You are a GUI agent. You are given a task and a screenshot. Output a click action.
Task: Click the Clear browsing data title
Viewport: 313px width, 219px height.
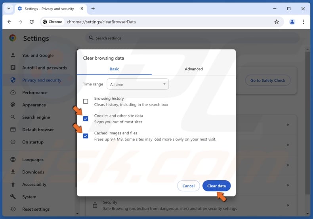[x=103, y=58]
